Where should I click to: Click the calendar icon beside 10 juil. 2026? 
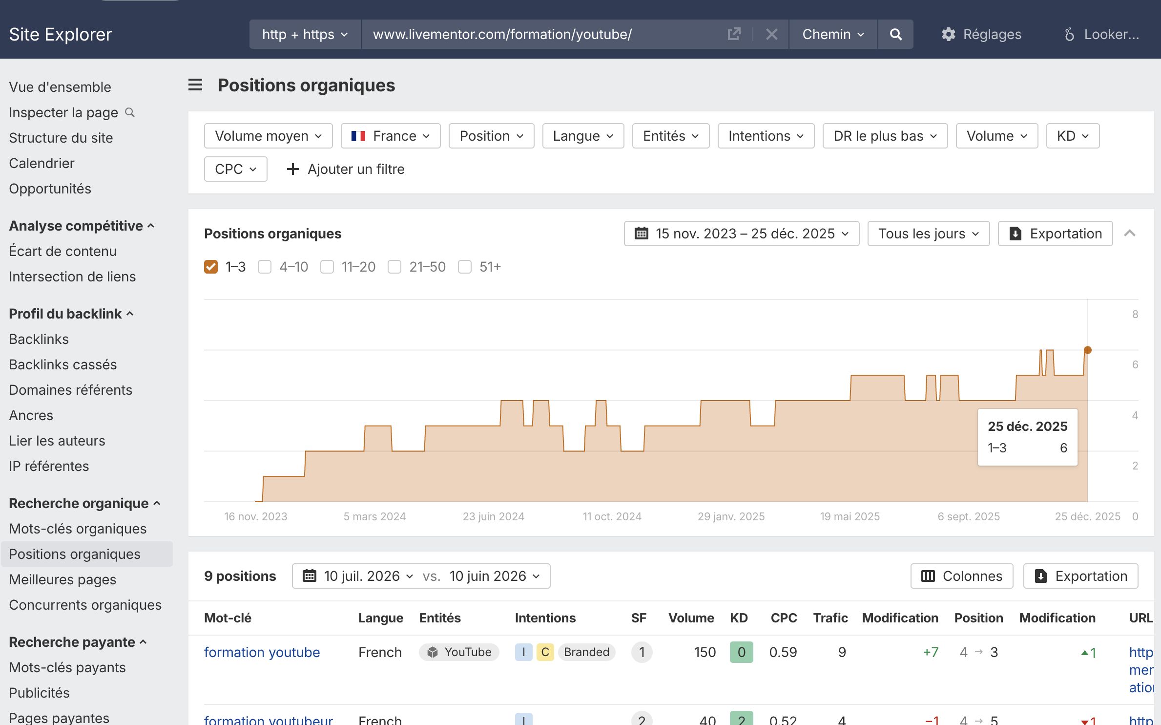[x=310, y=576]
